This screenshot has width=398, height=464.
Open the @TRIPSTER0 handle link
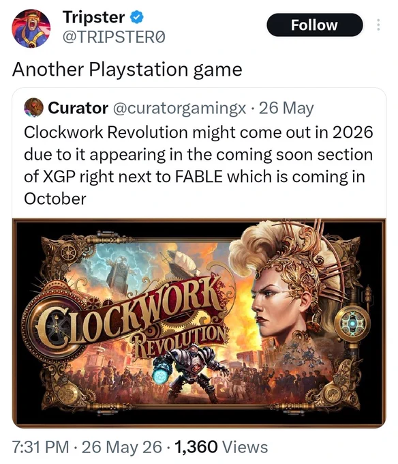pyautogui.click(x=113, y=38)
